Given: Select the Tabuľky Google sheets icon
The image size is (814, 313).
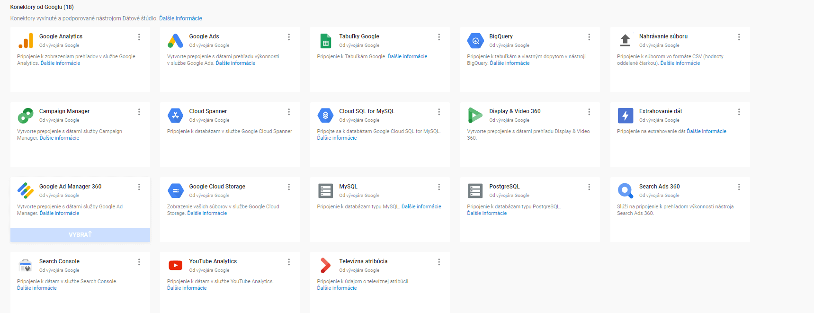Looking at the screenshot, I should pyautogui.click(x=325, y=41).
